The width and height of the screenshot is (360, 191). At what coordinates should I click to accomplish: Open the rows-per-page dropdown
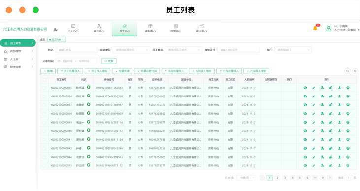click(x=246, y=178)
